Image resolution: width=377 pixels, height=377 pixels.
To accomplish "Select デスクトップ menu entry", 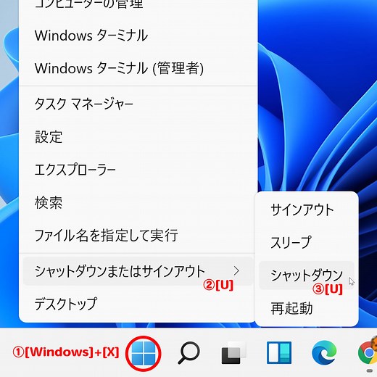I will [138, 304].
